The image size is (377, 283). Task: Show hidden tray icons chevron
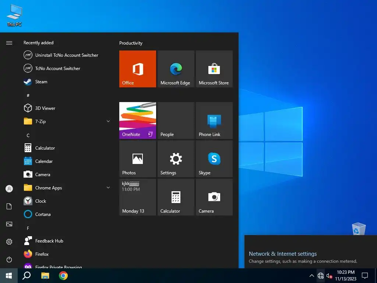tap(311, 276)
